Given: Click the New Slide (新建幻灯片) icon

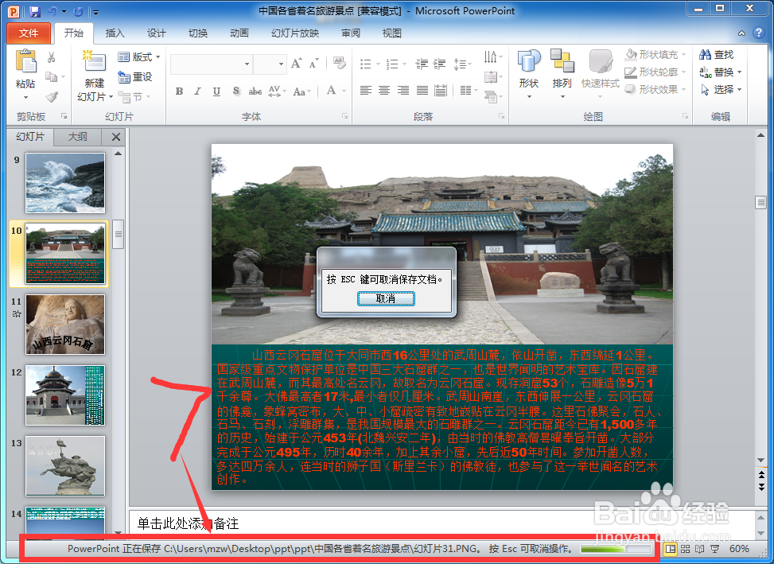Looking at the screenshot, I should (94, 62).
